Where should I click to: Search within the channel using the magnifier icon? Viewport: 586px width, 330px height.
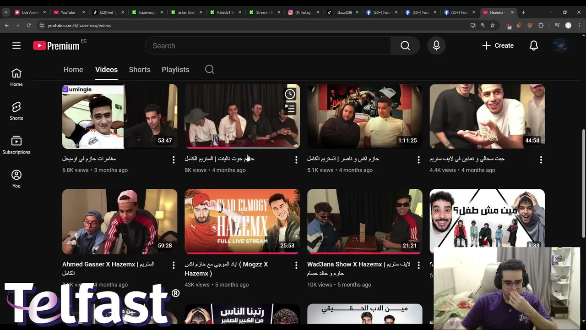tap(209, 70)
